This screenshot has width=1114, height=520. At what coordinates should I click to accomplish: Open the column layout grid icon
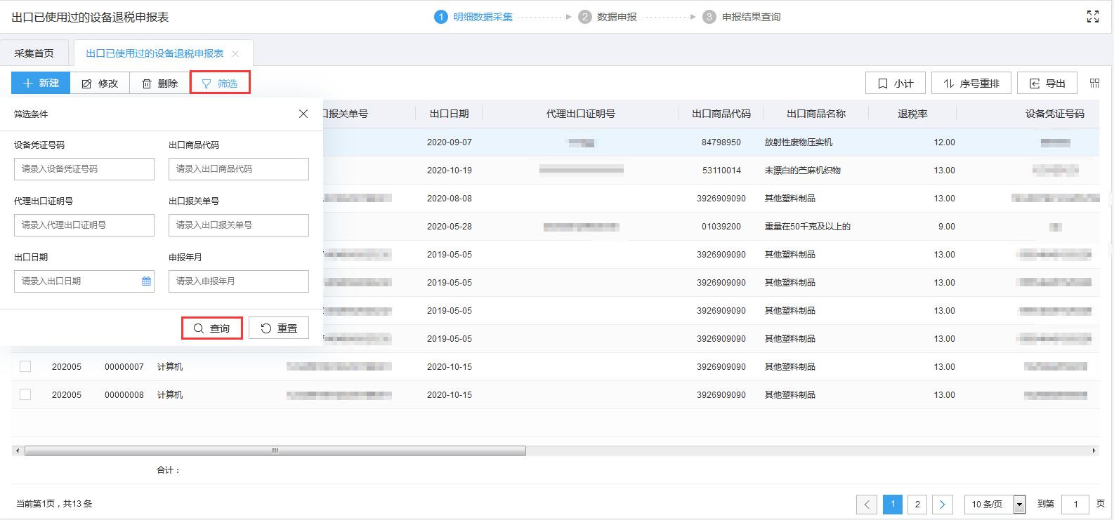[1094, 84]
